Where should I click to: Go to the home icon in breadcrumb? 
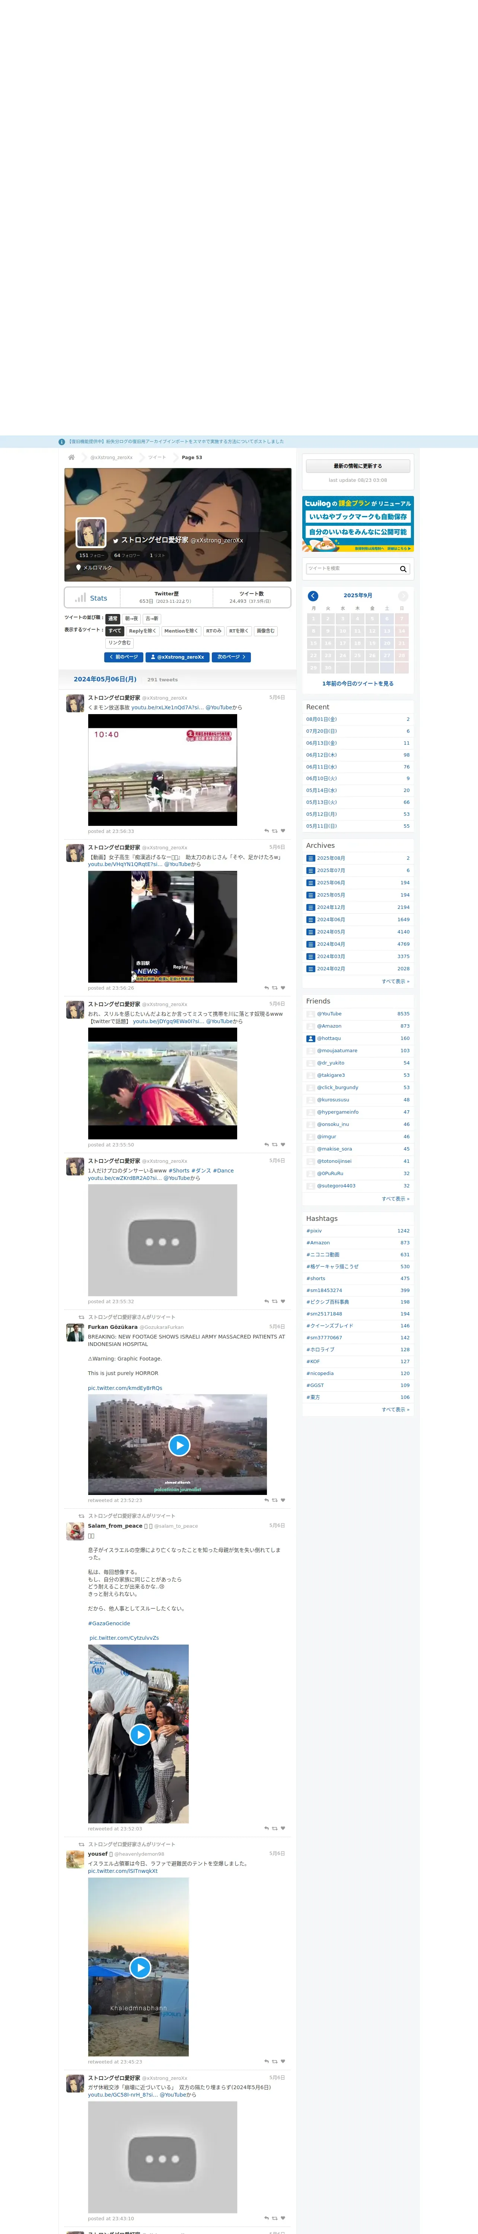point(71,457)
